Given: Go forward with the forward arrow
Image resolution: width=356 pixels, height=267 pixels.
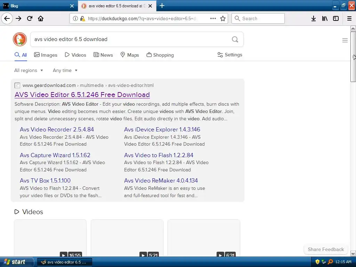Looking at the screenshot, I should (18, 18).
